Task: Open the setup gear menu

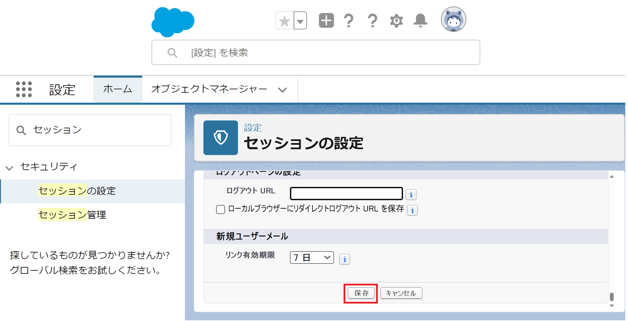Action: coord(396,21)
